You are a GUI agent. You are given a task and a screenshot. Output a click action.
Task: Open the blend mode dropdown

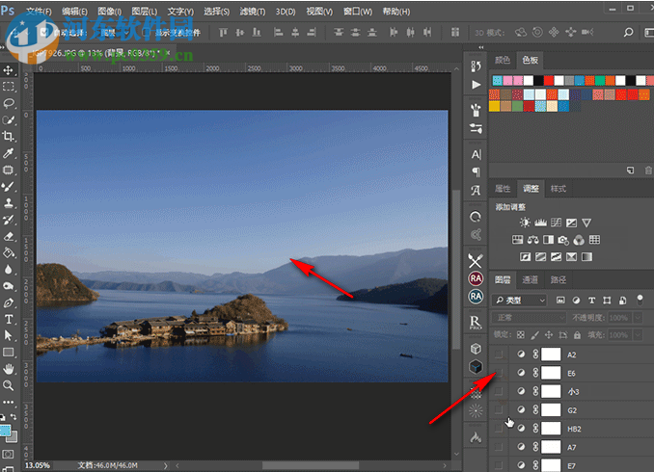click(529, 318)
